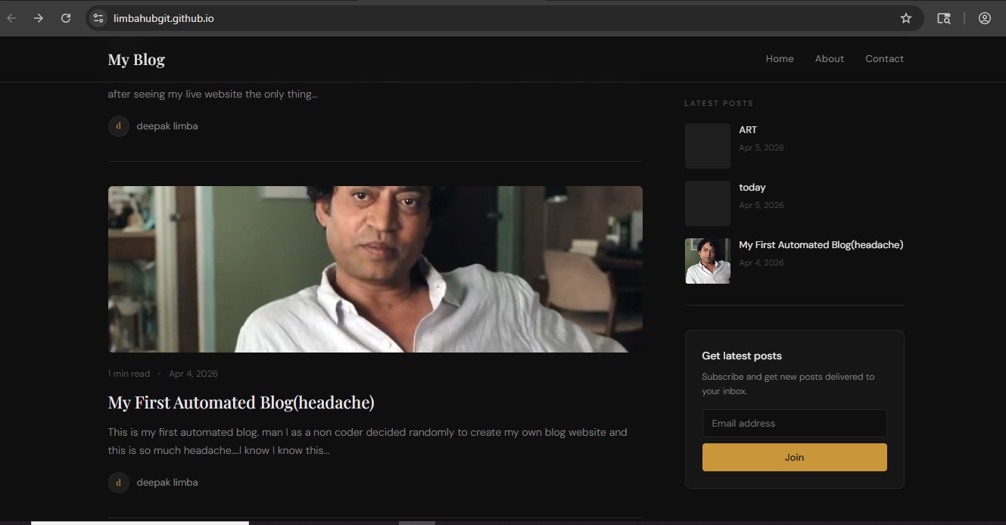The width and height of the screenshot is (1006, 525).
Task: Click the address bar URL text
Action: (164, 18)
